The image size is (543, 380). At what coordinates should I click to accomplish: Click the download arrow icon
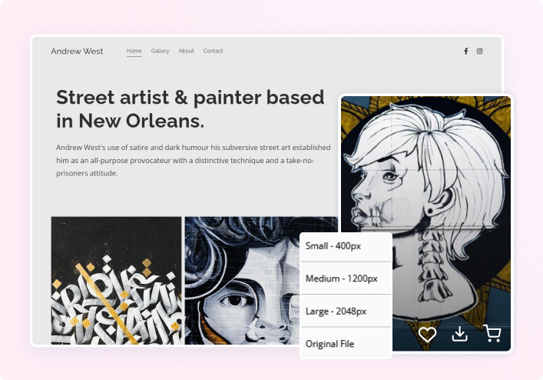[x=459, y=334]
